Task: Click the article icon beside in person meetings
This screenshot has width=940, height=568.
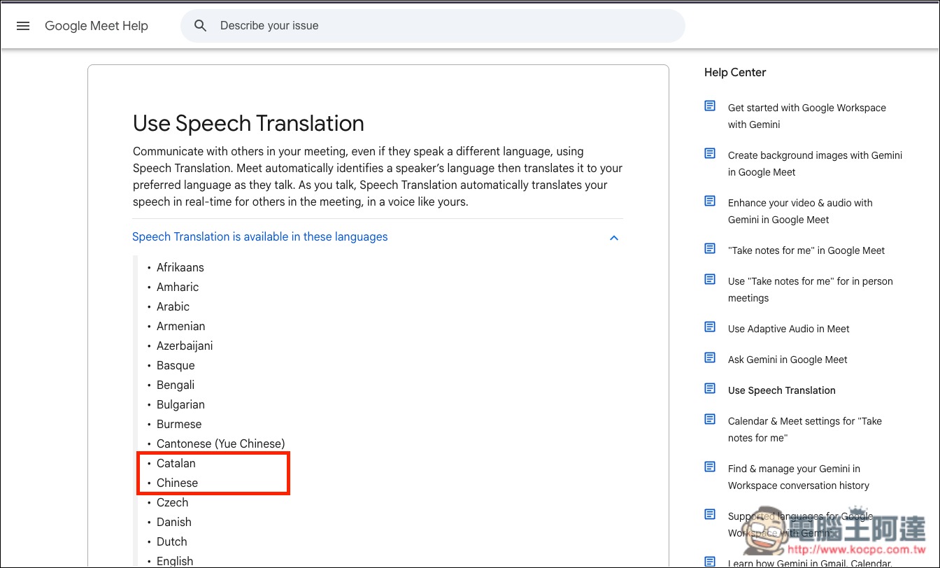Action: [x=710, y=280]
